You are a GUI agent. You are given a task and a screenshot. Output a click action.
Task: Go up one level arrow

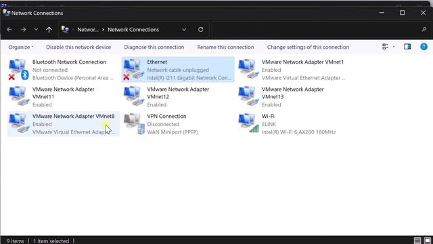click(x=49, y=30)
